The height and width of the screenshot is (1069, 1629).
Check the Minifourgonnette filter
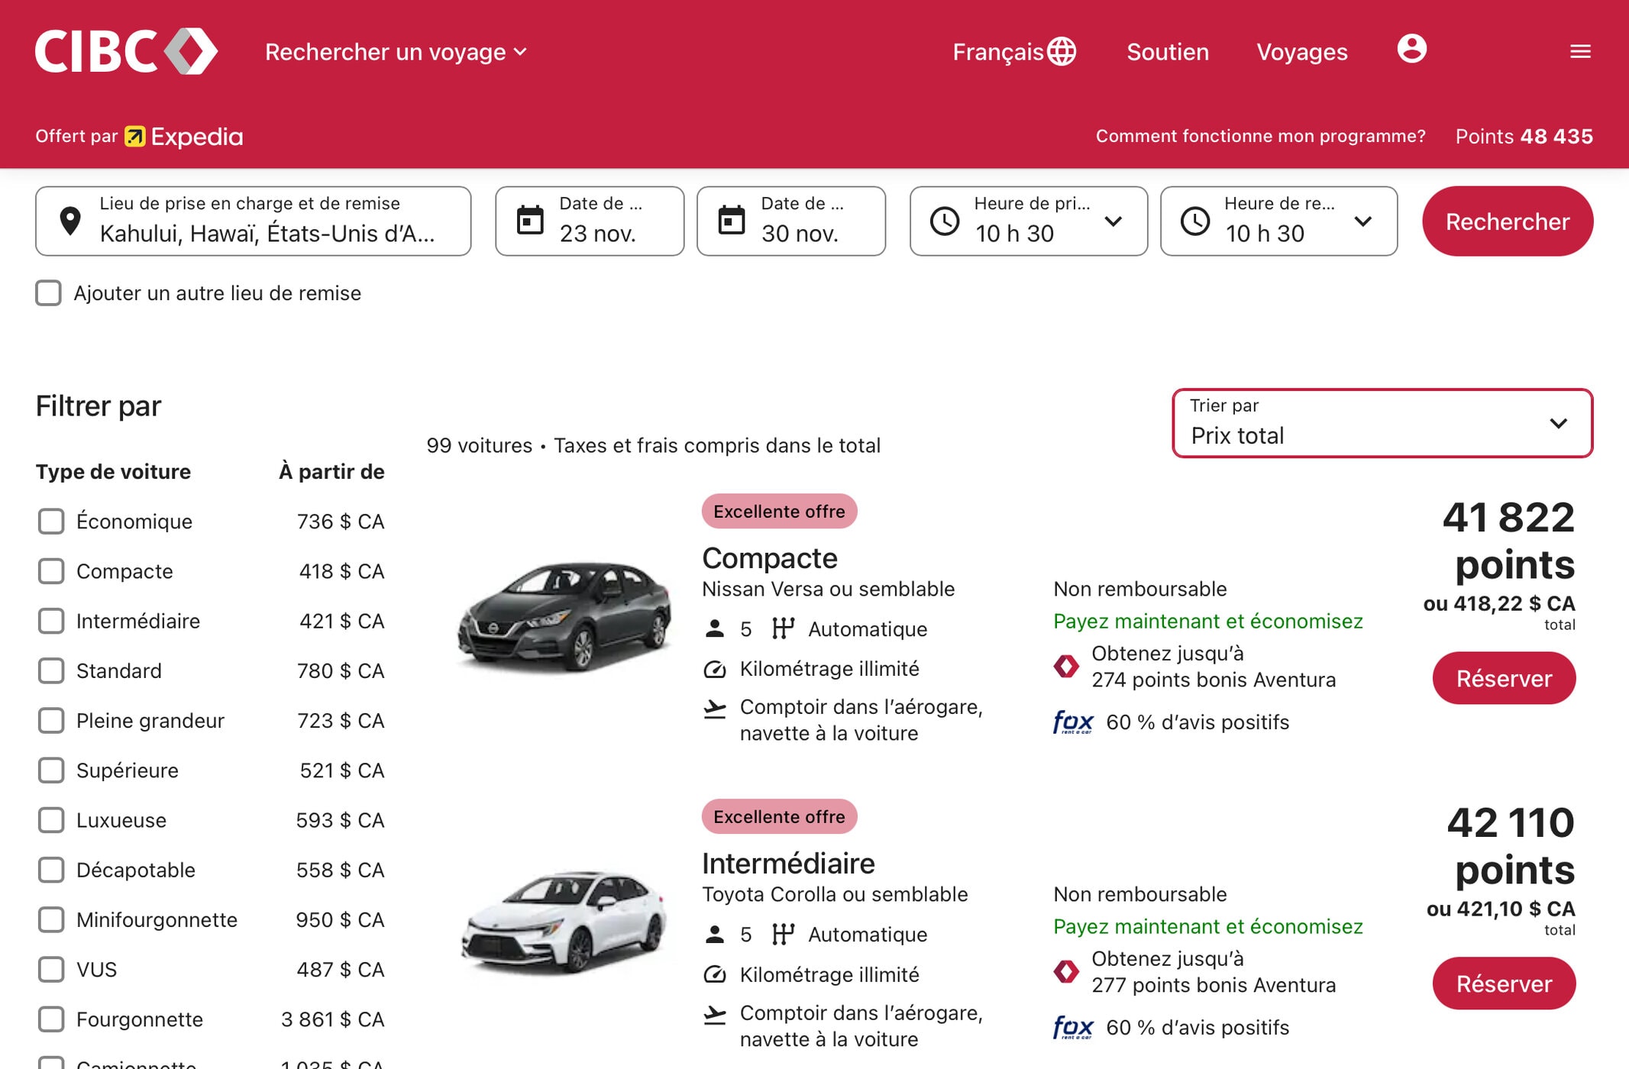[51, 919]
